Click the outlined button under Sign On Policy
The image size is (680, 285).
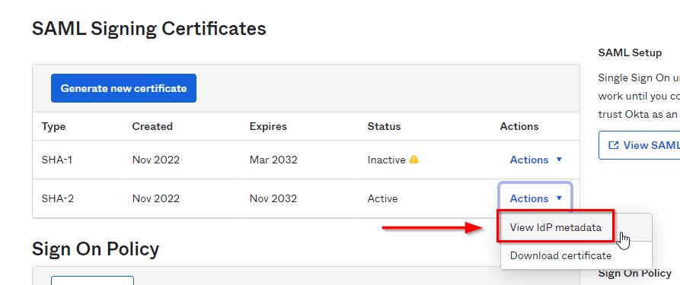tap(92, 280)
